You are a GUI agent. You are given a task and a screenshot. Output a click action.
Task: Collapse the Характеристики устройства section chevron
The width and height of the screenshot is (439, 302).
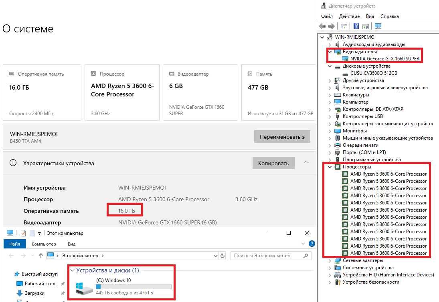pos(306,162)
